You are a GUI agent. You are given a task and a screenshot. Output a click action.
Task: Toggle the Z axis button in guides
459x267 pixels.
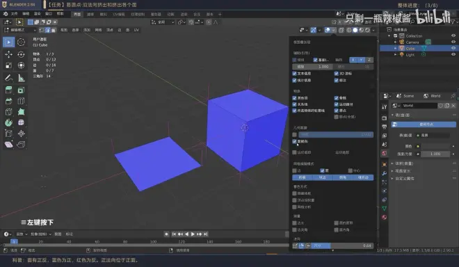(369, 60)
